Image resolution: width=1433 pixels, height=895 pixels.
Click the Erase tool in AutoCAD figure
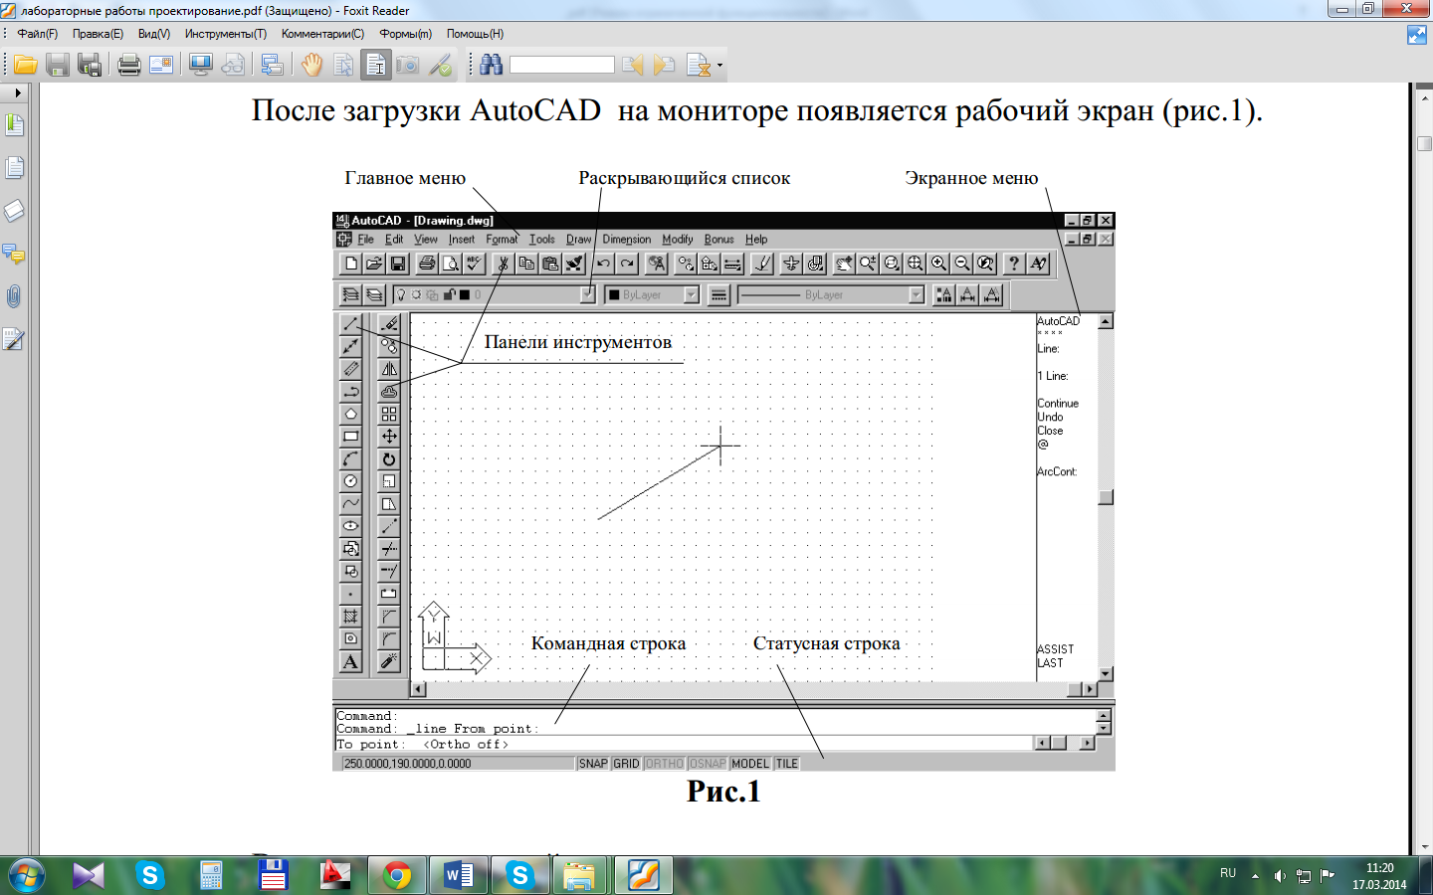pos(389,324)
